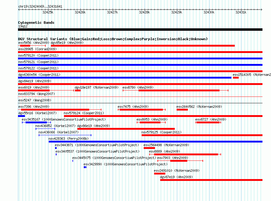
Task: Click the dgv85e19 (Ahn2009) red loss bar
Action: 143,46
